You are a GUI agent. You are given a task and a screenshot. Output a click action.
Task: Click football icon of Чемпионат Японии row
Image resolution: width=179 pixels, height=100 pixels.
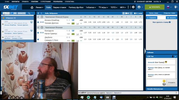point(38,27)
